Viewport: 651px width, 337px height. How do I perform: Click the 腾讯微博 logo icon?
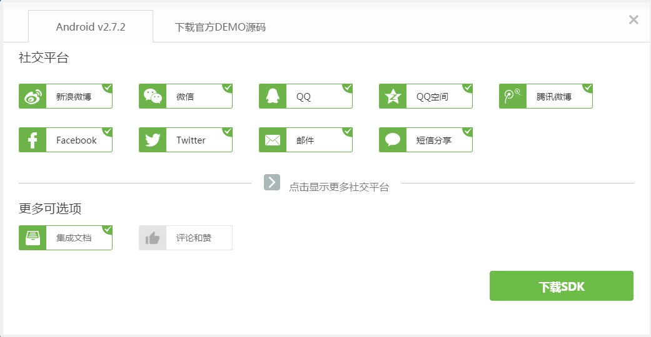513,96
